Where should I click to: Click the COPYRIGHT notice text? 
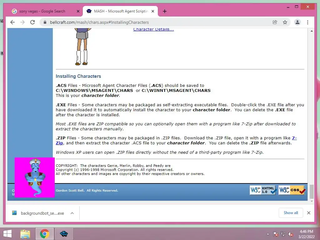[x=130, y=170]
